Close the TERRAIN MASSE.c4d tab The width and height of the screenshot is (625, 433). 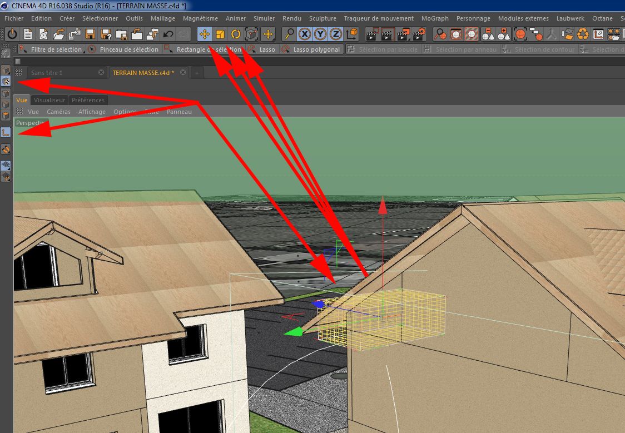pos(183,72)
